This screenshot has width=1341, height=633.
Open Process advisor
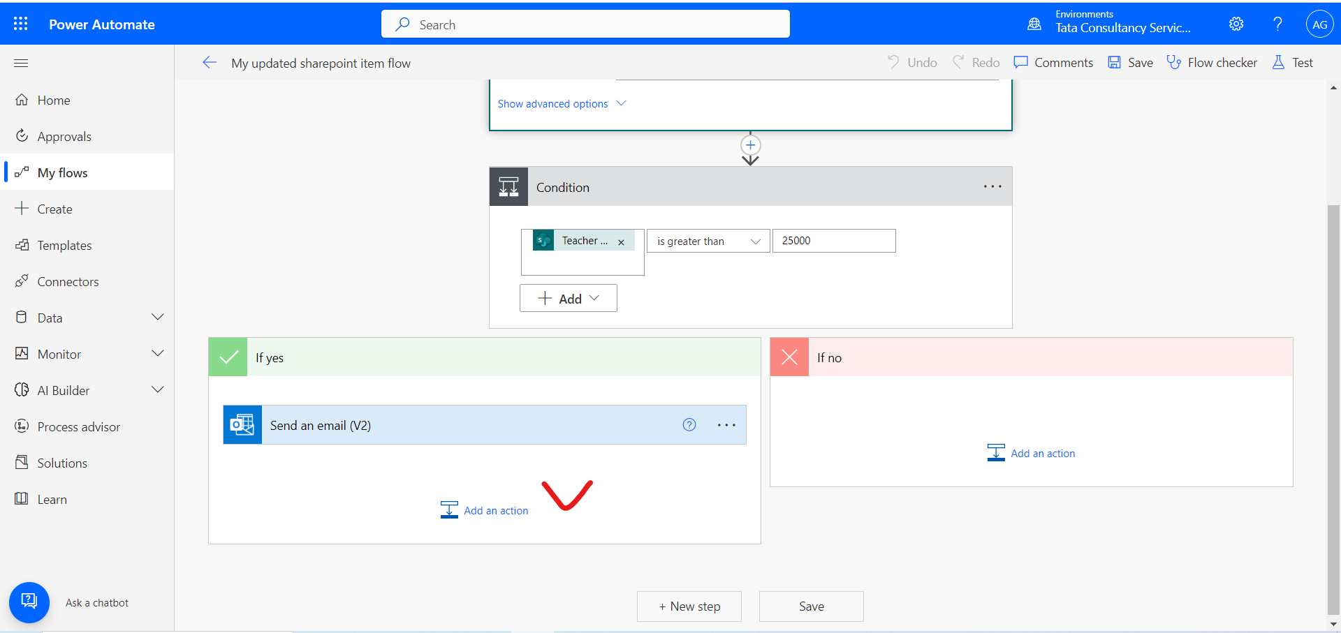[x=79, y=426]
